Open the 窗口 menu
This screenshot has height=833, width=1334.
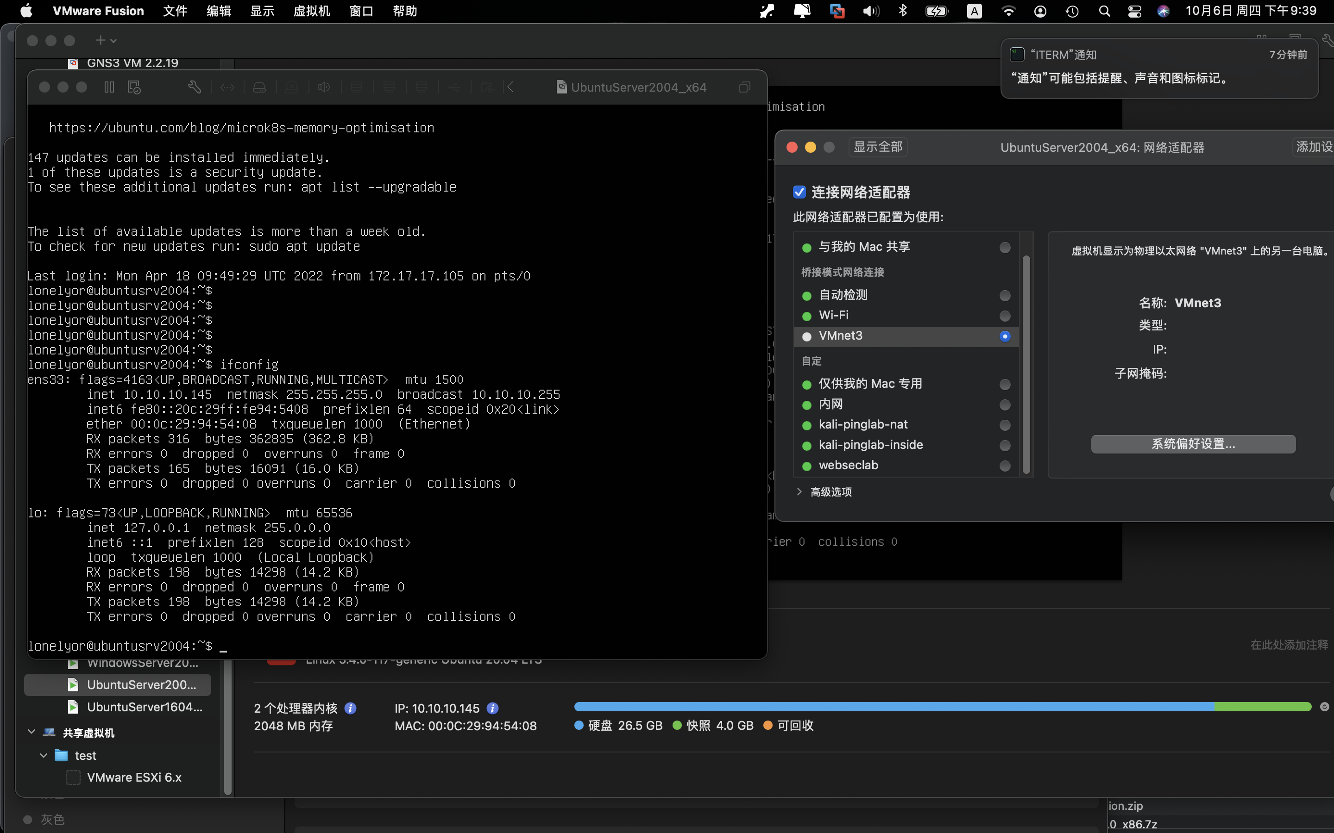point(362,11)
